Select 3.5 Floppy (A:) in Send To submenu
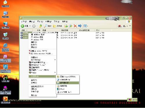Viewport: 145px width, 108px height. [x=68, y=92]
